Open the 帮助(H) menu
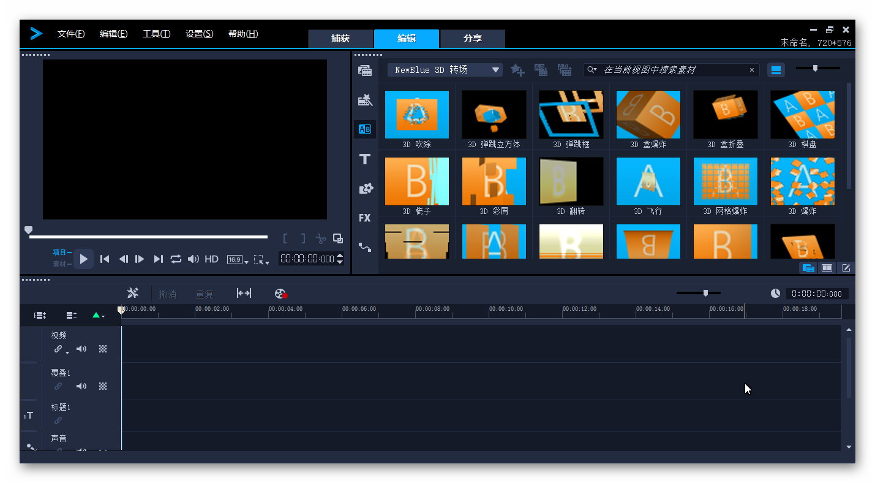This screenshot has width=875, height=483. tap(243, 34)
